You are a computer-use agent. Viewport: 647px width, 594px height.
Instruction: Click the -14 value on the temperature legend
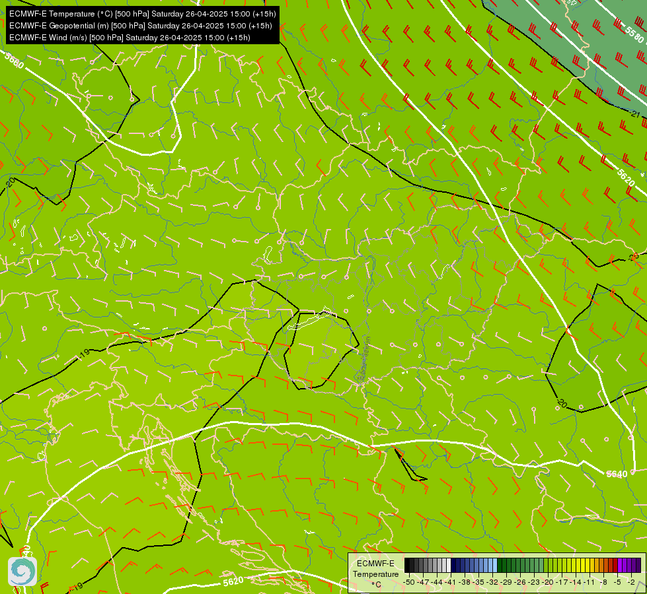coord(576,583)
